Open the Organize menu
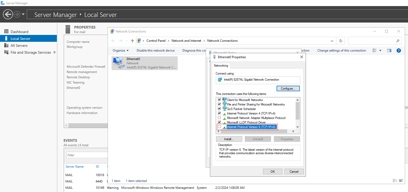Screen dimensions: 408x192 coord(121,51)
